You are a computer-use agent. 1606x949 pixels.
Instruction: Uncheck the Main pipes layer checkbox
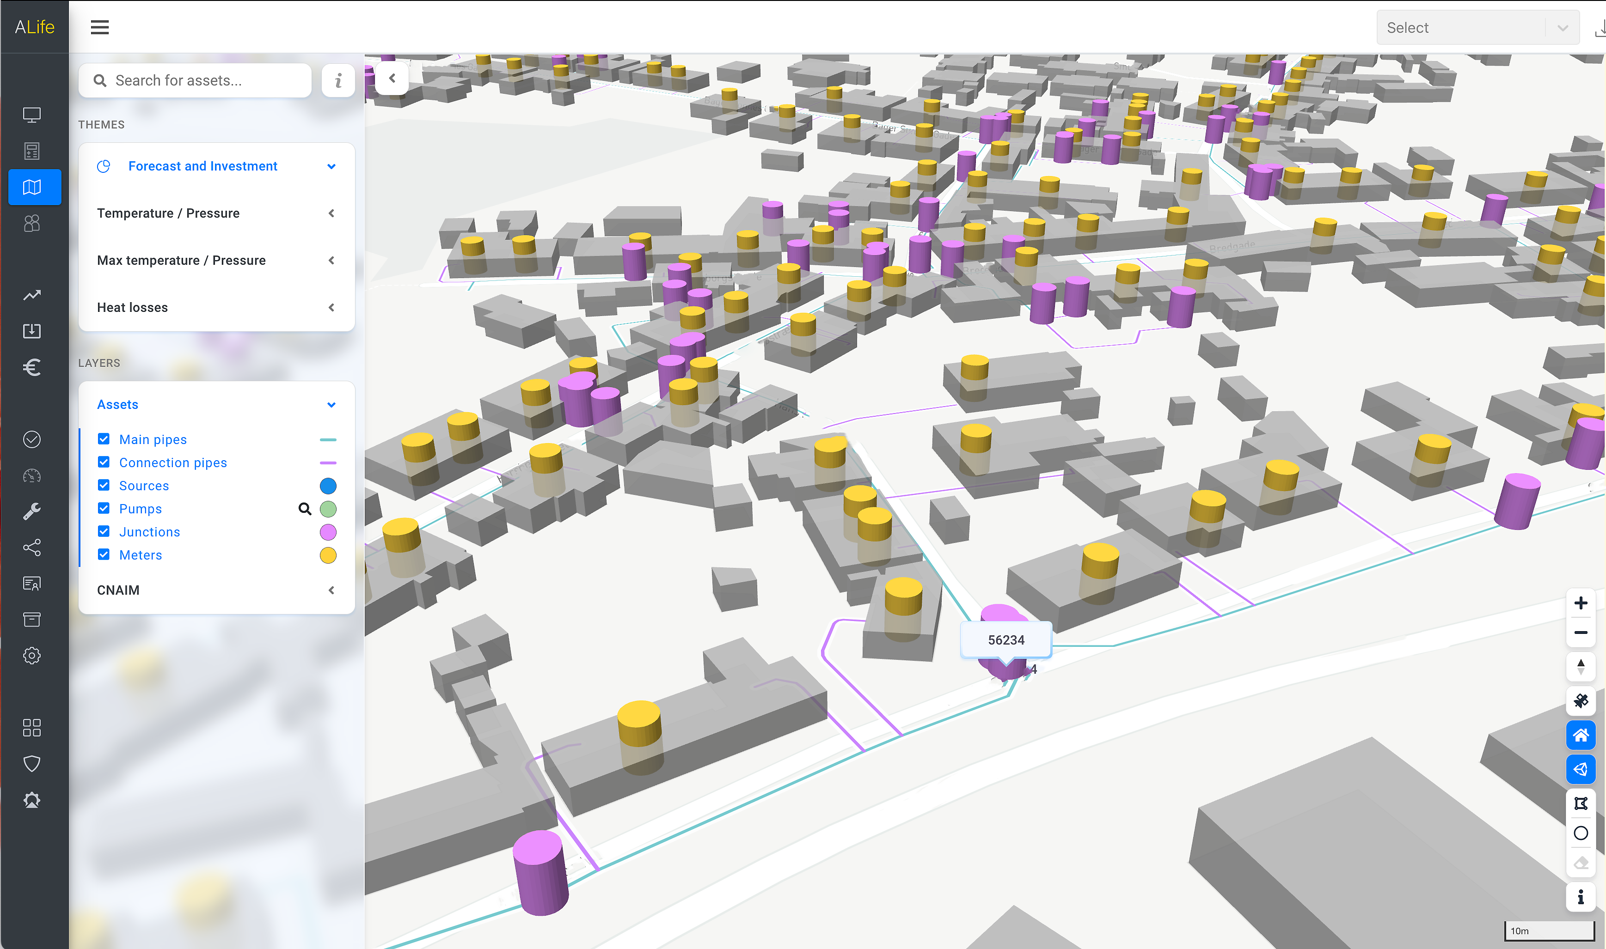[x=104, y=438]
